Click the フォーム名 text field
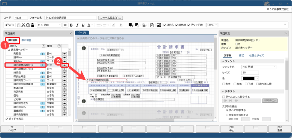Viewport: 292px width, 138px height. [71, 18]
